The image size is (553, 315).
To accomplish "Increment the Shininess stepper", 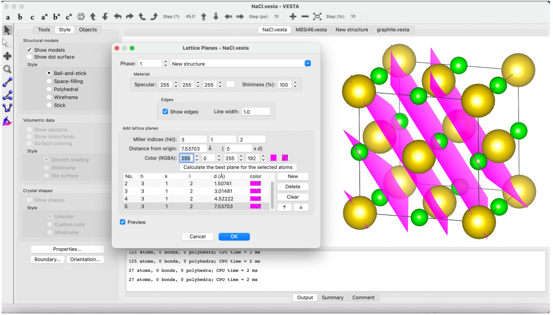I will [x=295, y=83].
